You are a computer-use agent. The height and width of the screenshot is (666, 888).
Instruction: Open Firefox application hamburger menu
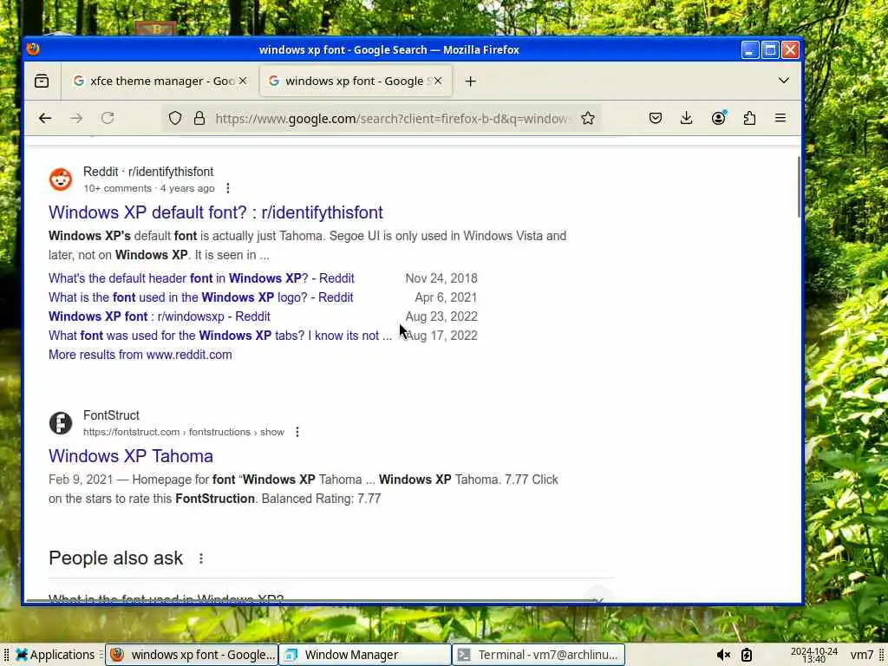tap(780, 118)
